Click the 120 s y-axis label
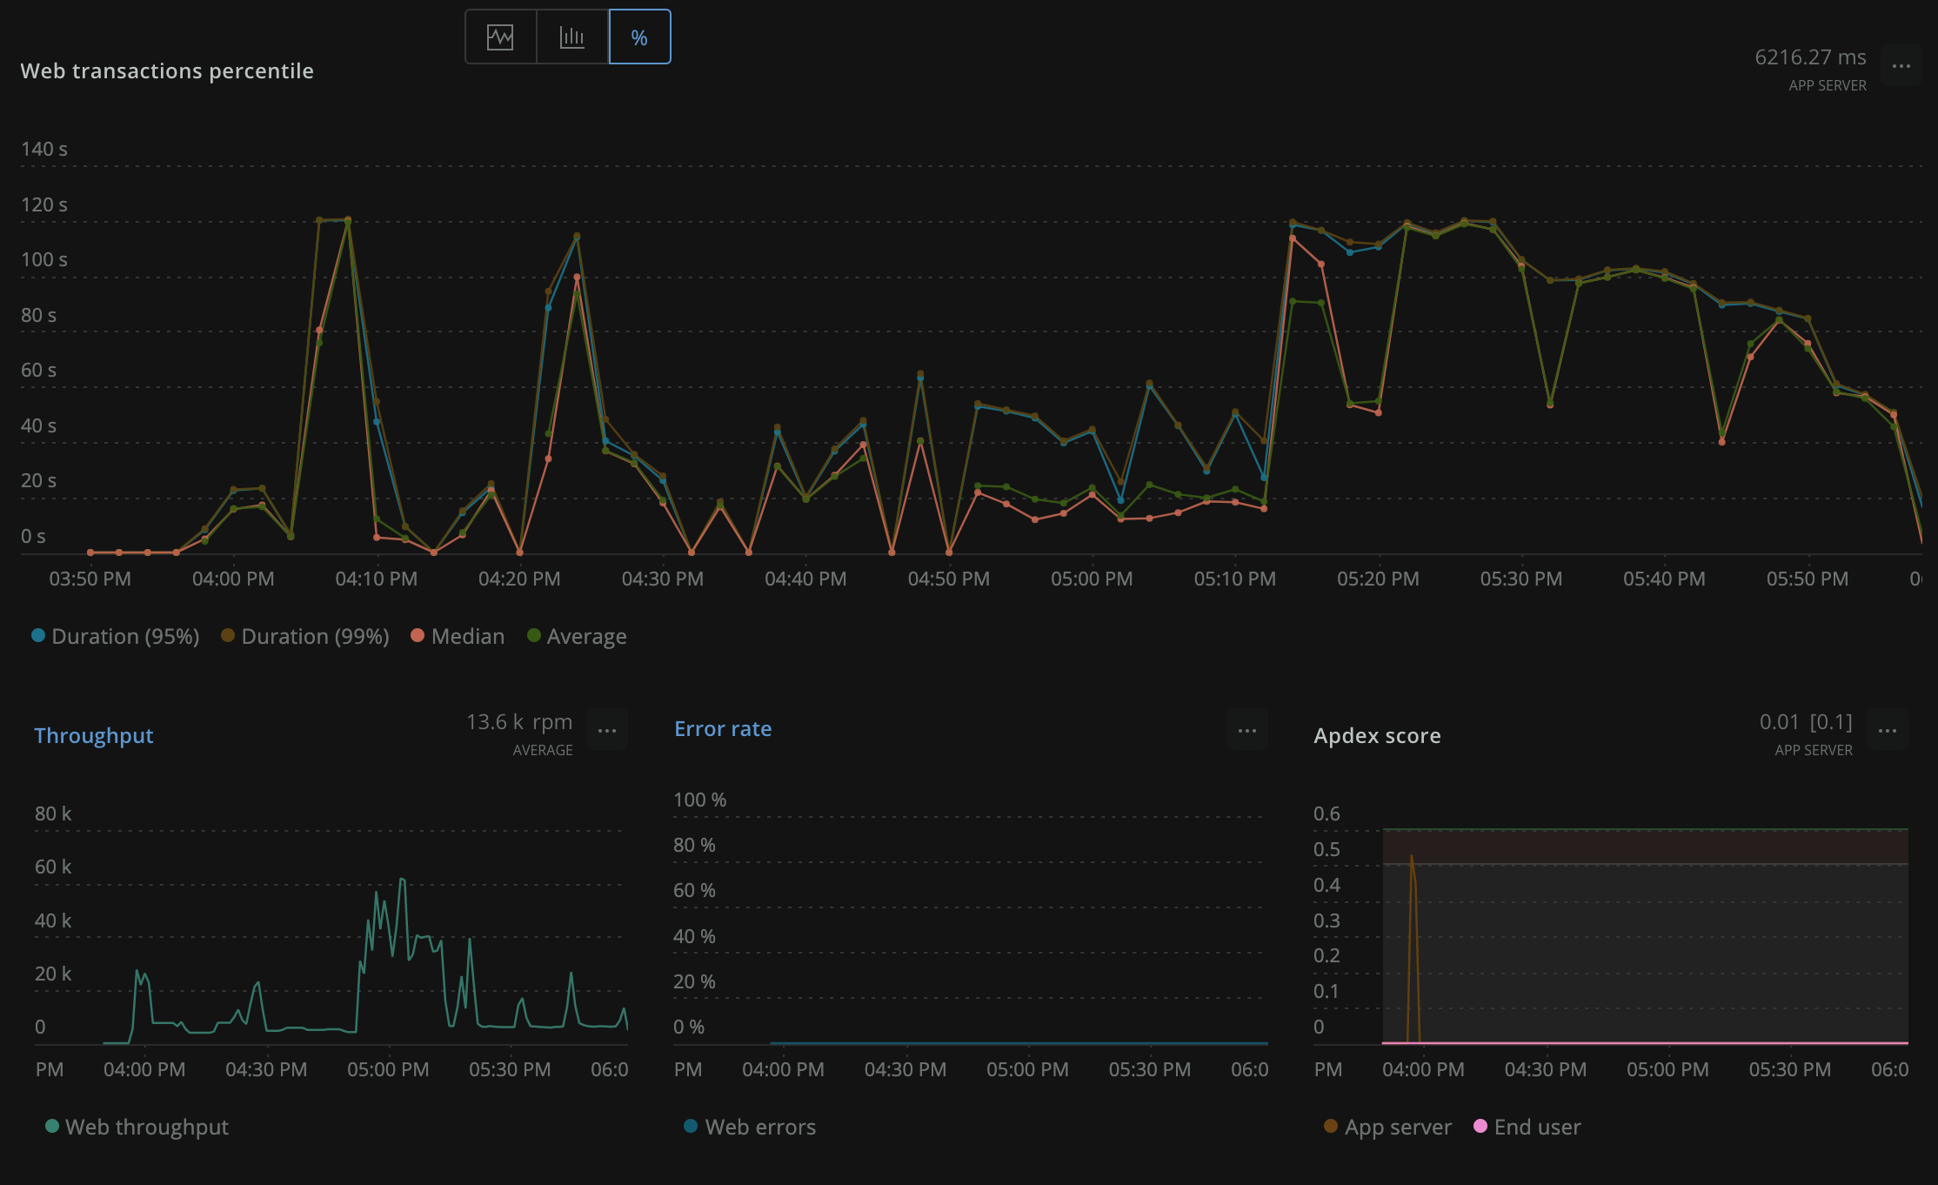 pyautogui.click(x=44, y=204)
